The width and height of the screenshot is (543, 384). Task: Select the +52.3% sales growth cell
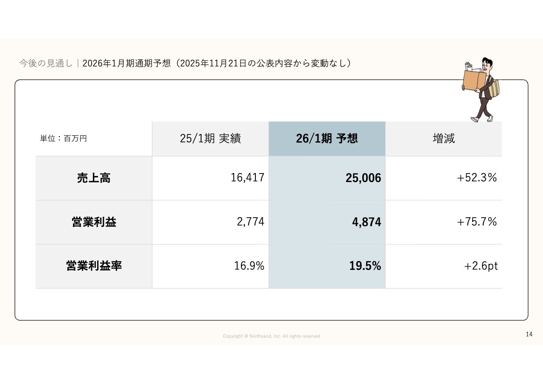[x=476, y=178]
